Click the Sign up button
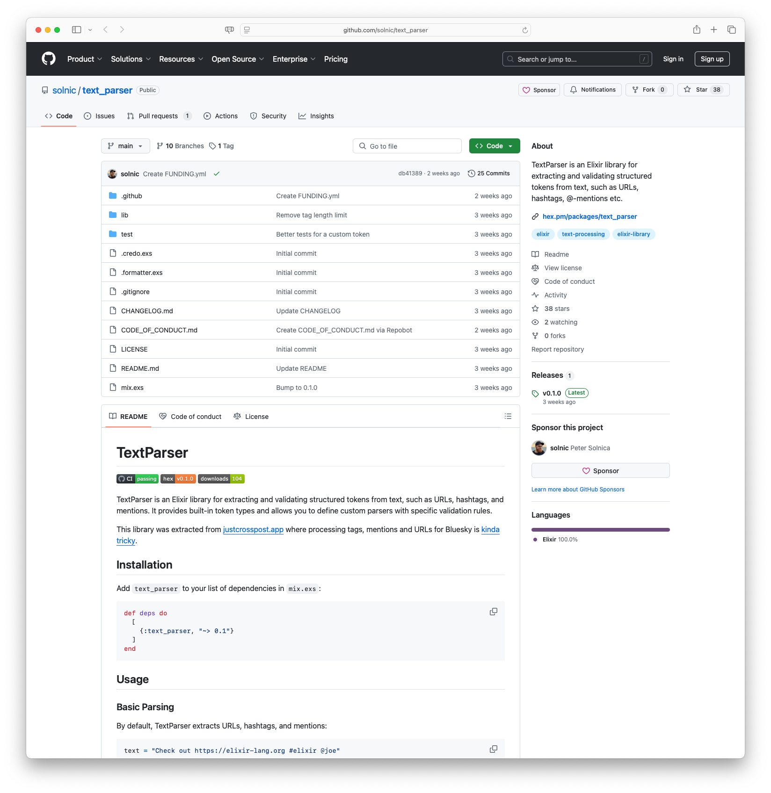 click(x=712, y=58)
